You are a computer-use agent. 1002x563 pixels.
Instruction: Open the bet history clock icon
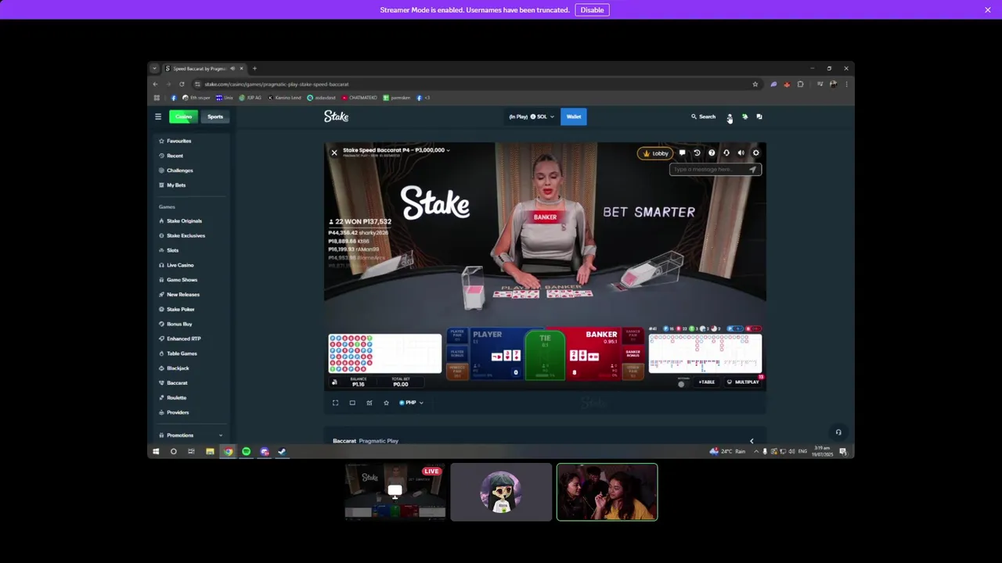coord(697,153)
